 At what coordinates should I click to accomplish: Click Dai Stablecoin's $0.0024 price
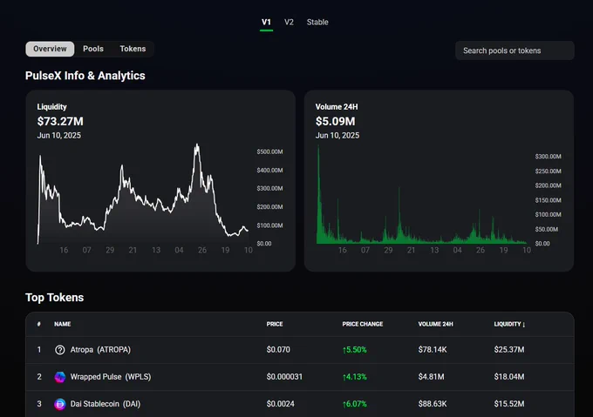(280, 404)
